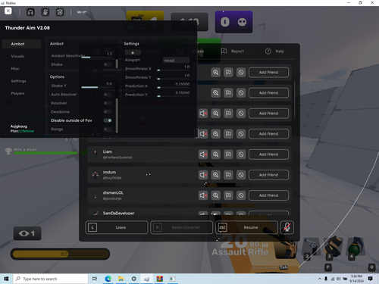Open File Explorer from the taskbar
The image size is (379, 284).
tap(121, 279)
